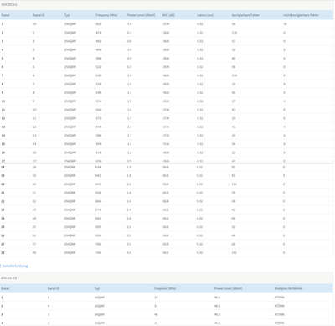
Task: Click DOCSIS 3.0 title below Senderichtung
Action: pos(9,278)
